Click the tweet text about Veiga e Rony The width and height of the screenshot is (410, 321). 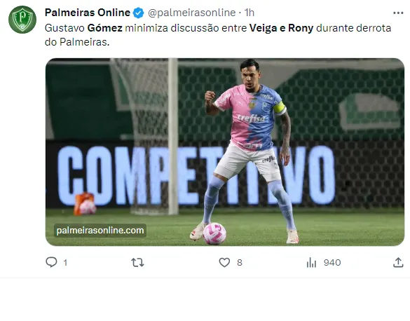coord(218,35)
